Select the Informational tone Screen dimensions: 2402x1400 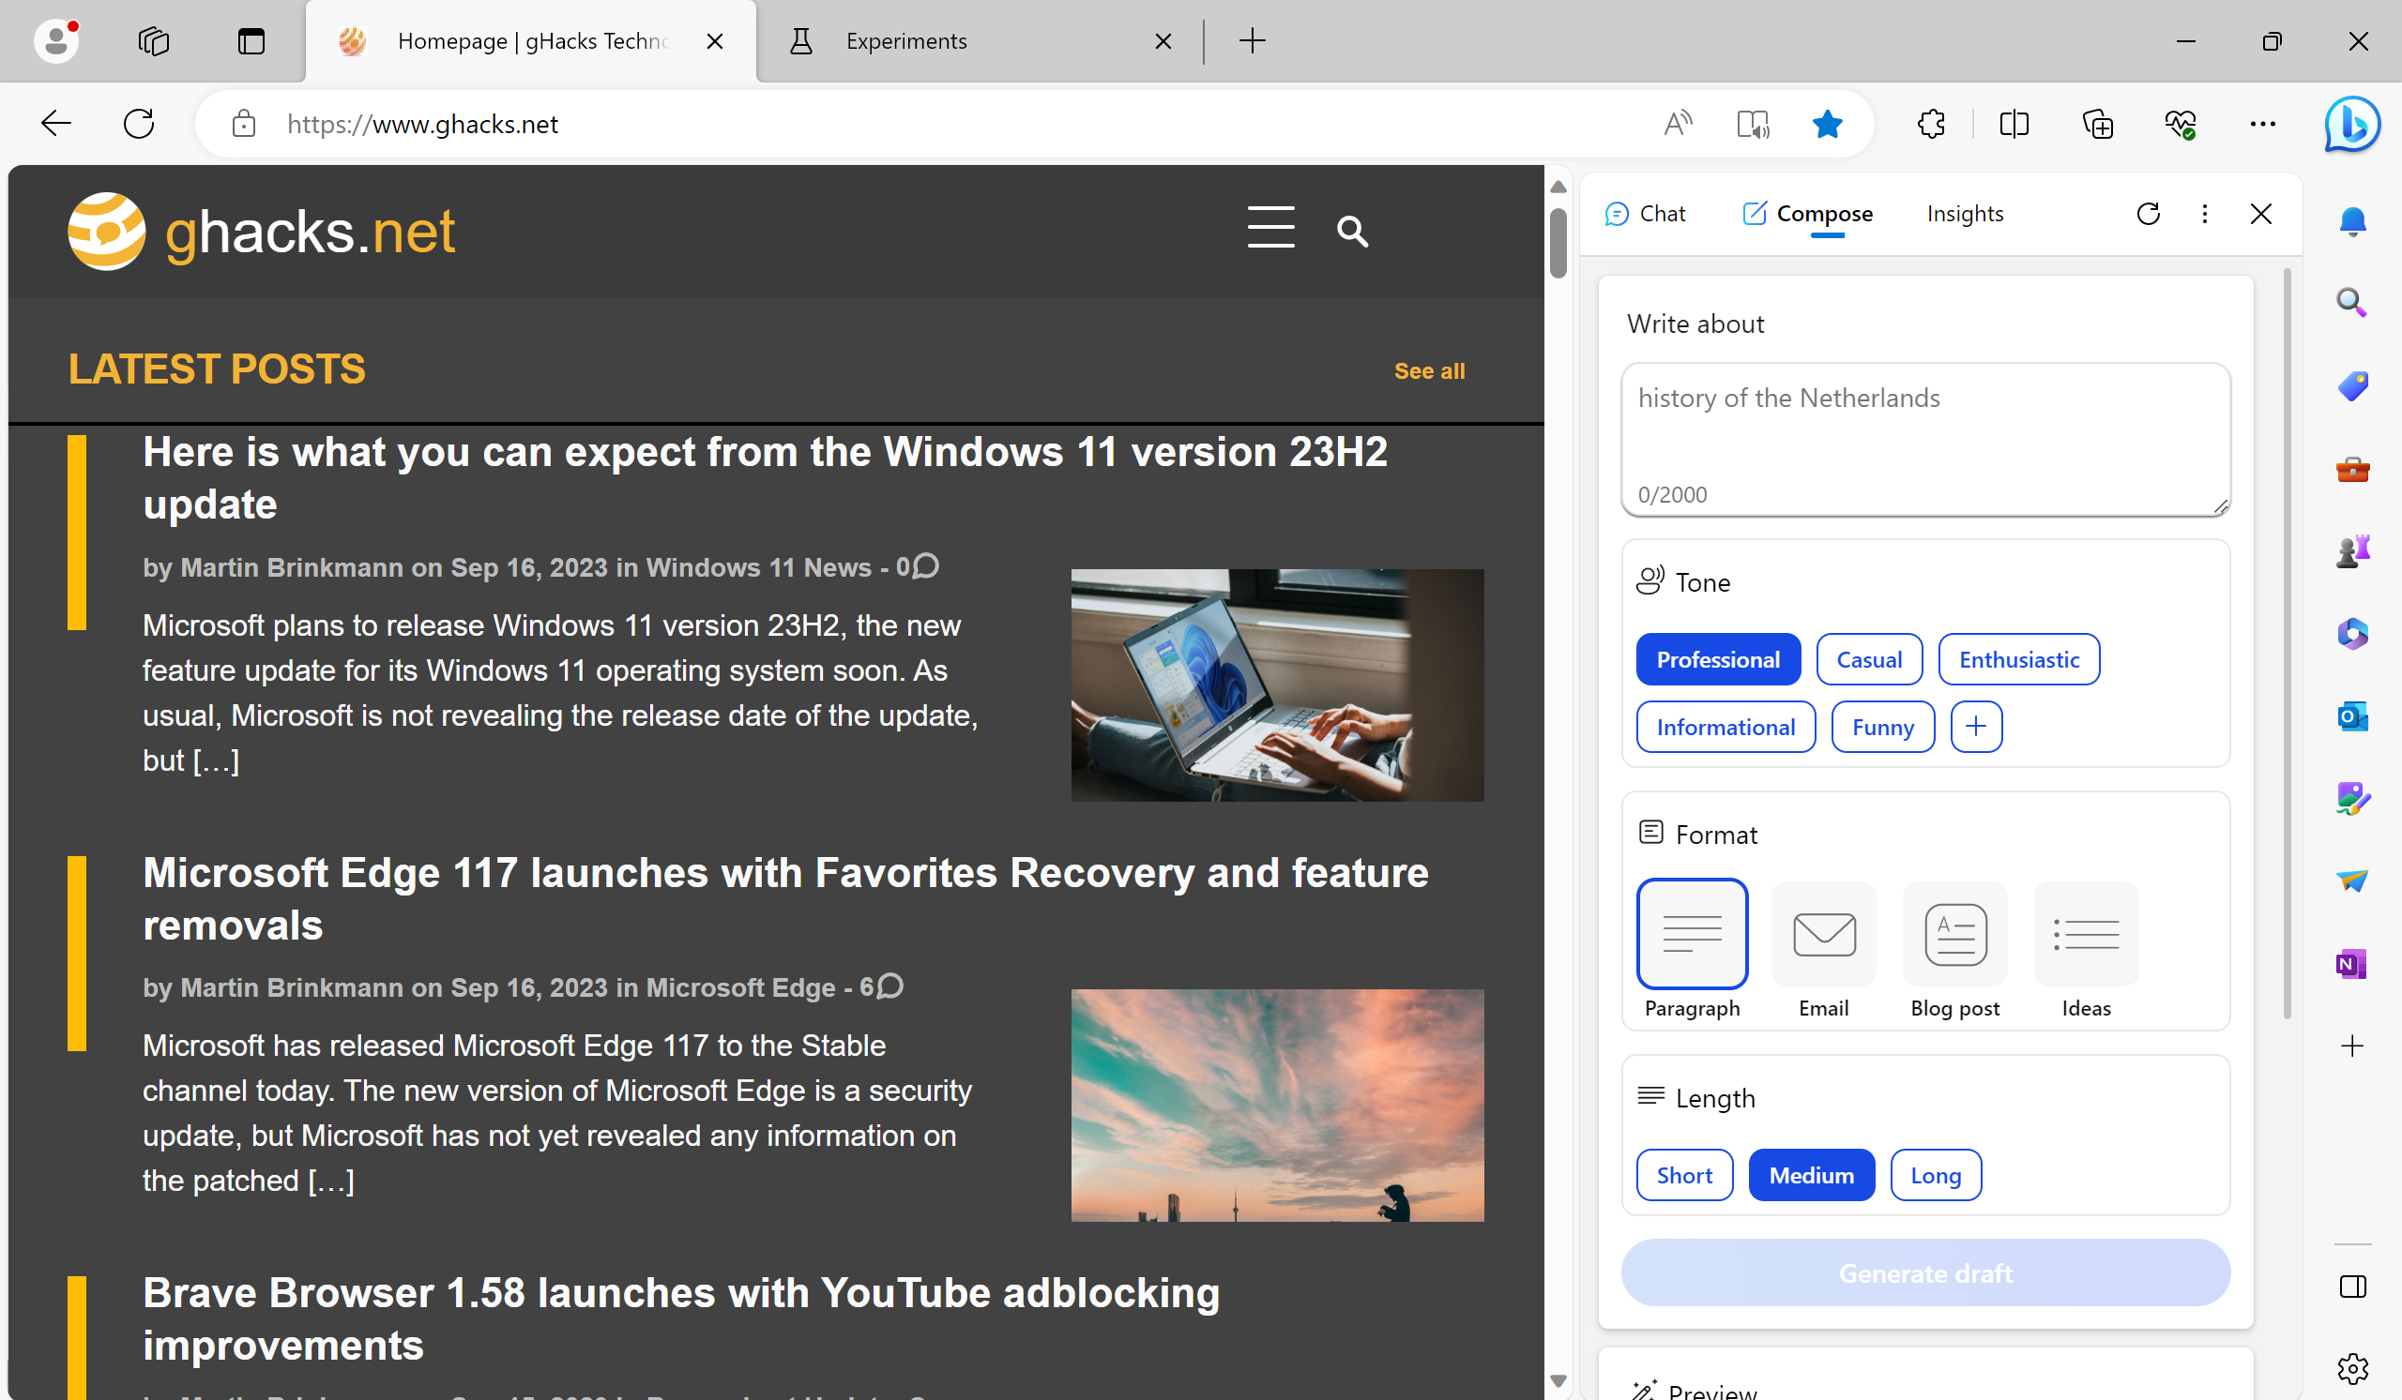tap(1725, 728)
